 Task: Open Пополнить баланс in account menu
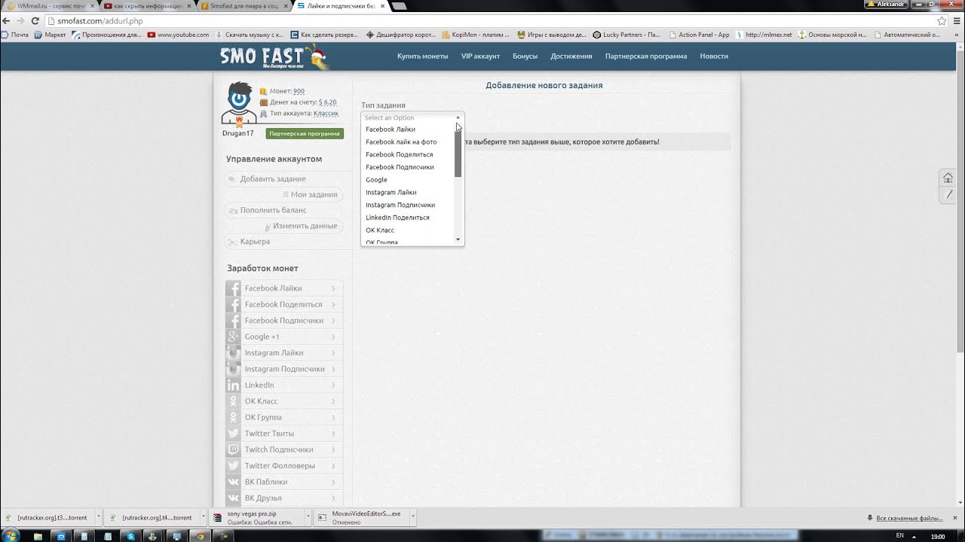pyautogui.click(x=283, y=211)
